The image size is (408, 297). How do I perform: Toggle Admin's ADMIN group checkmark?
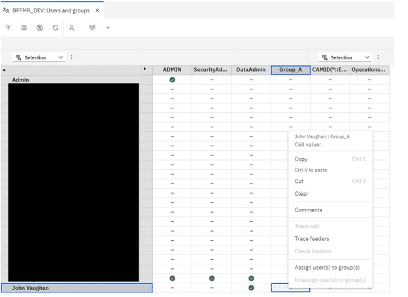click(x=172, y=80)
